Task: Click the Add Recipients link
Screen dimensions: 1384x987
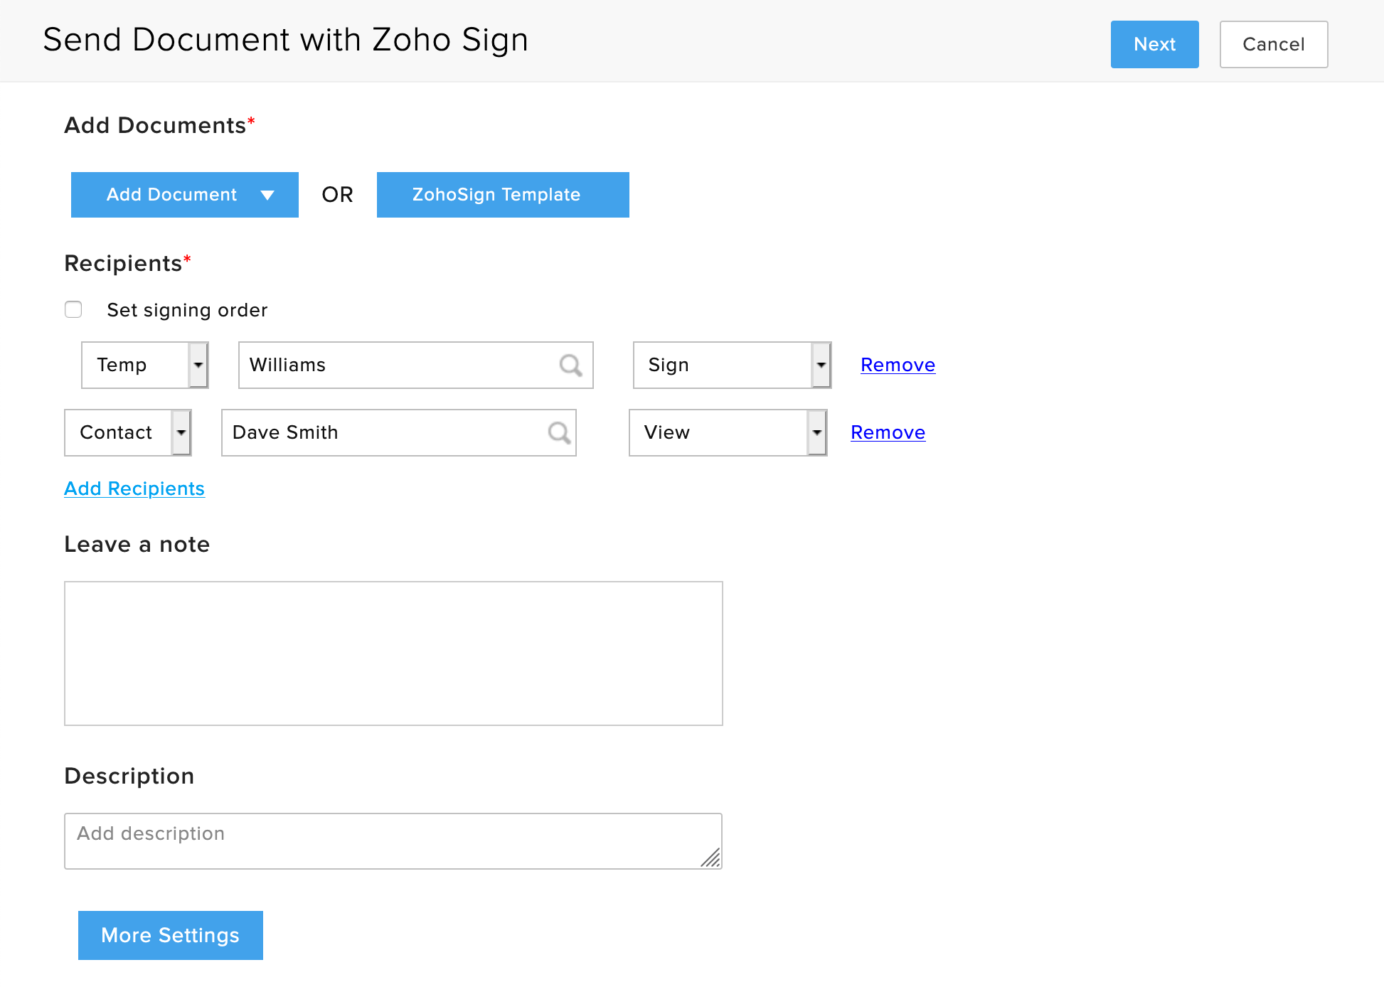Action: pos(134,489)
